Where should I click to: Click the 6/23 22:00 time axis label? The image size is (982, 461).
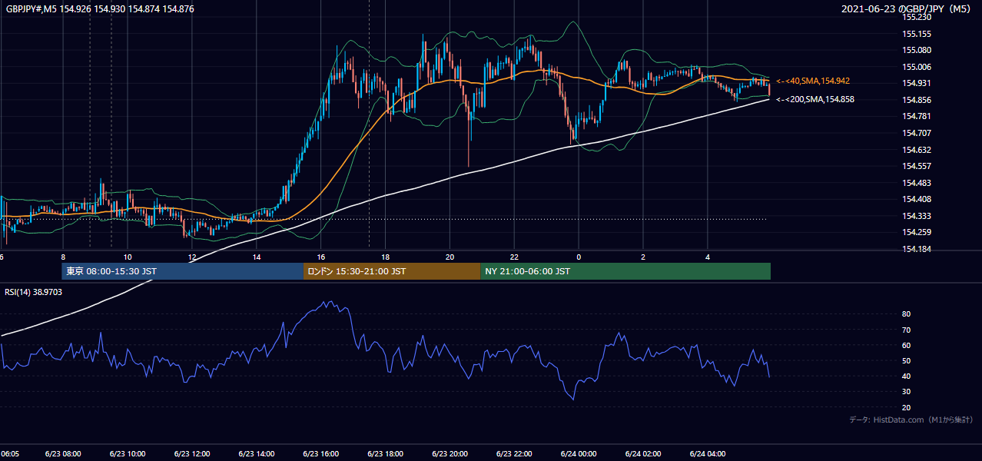point(515,454)
